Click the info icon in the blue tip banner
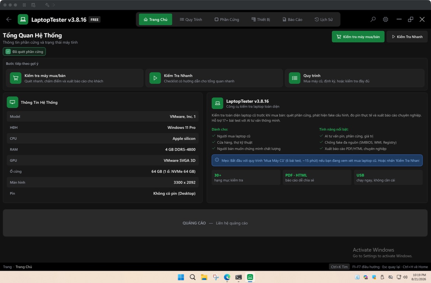 (x=217, y=160)
